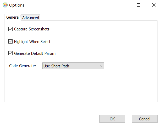Viewport: 162px width, 128px height.
Task: Click the Highlight When Select label text
Action: pyautogui.click(x=32, y=42)
